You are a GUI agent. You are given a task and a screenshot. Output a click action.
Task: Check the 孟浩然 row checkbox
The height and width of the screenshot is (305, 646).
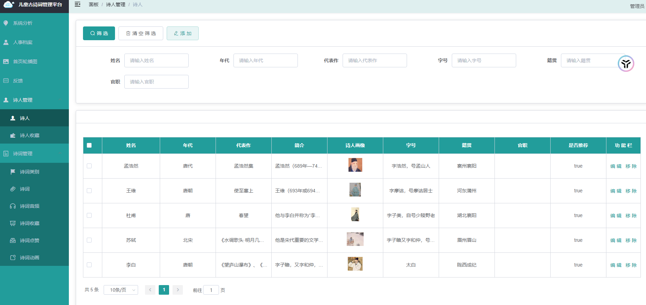pyautogui.click(x=89, y=166)
